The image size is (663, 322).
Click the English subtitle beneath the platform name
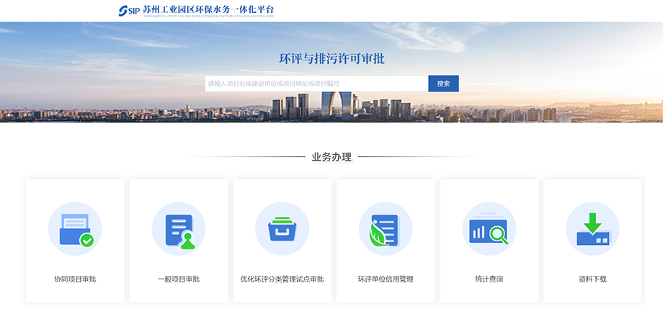pos(208,16)
